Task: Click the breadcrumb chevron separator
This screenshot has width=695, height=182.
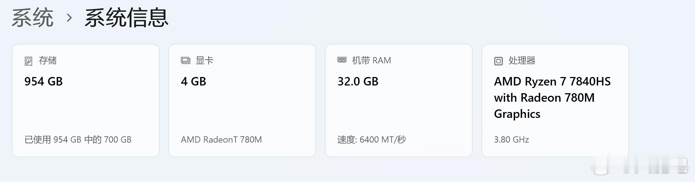Action: [x=69, y=18]
